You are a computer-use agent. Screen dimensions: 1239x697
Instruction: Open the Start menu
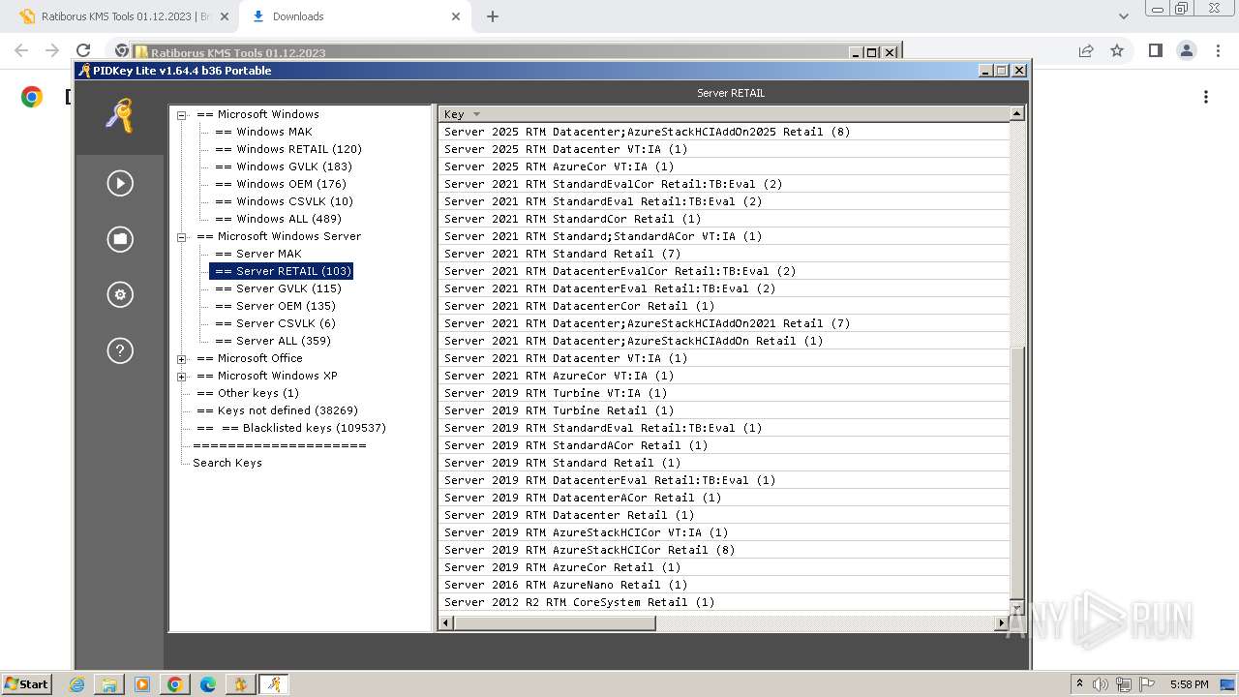point(27,684)
